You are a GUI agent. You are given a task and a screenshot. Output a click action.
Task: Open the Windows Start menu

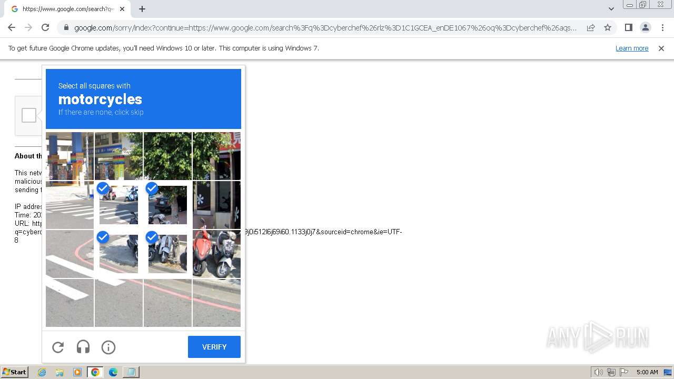tap(15, 372)
